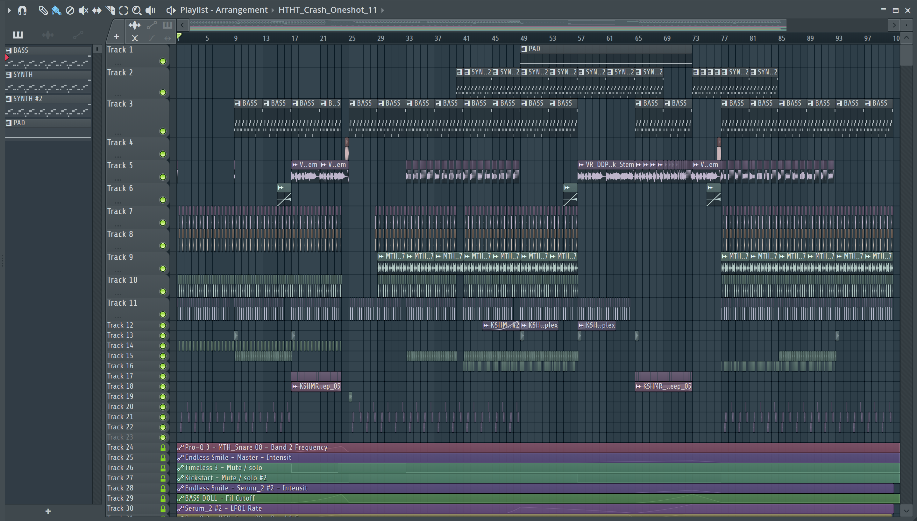
Task: Select the Track 4 header label
Action: [x=120, y=143]
